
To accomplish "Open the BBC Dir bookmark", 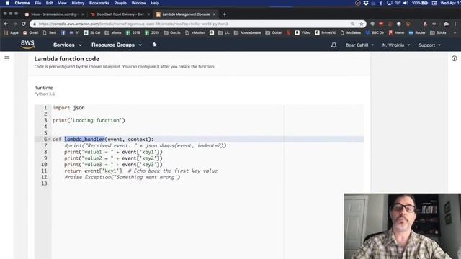I will pos(375,32).
